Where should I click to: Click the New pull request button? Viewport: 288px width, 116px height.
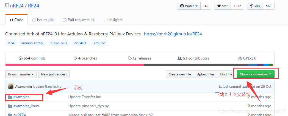[x=54, y=74]
